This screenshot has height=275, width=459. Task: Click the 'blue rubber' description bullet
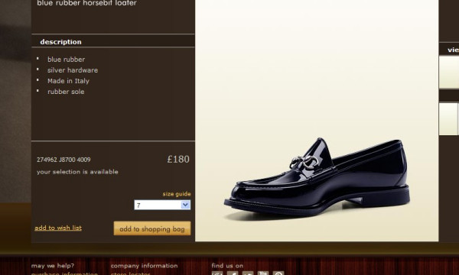point(66,60)
